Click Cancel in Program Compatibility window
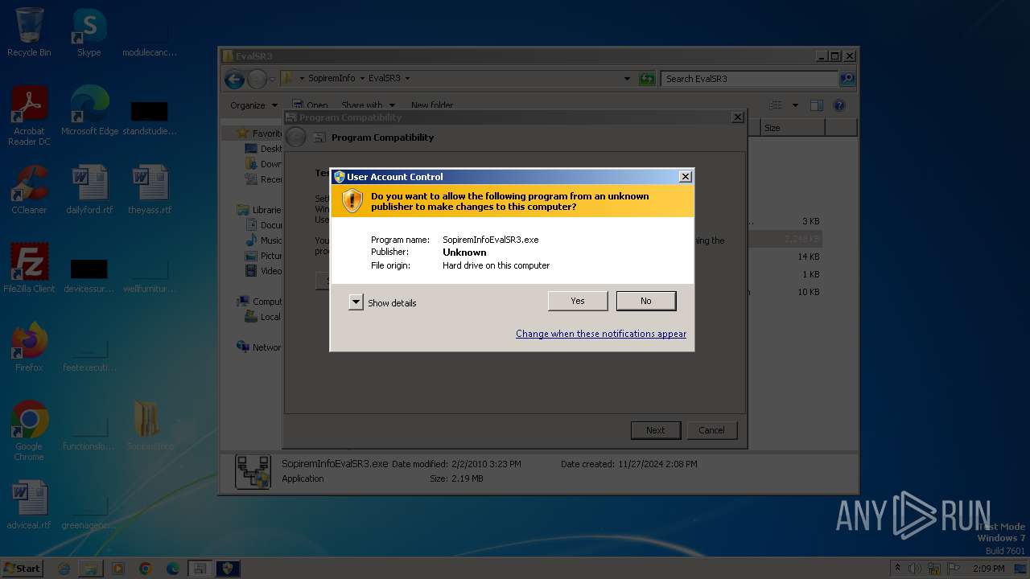1030x579 pixels. click(x=711, y=430)
